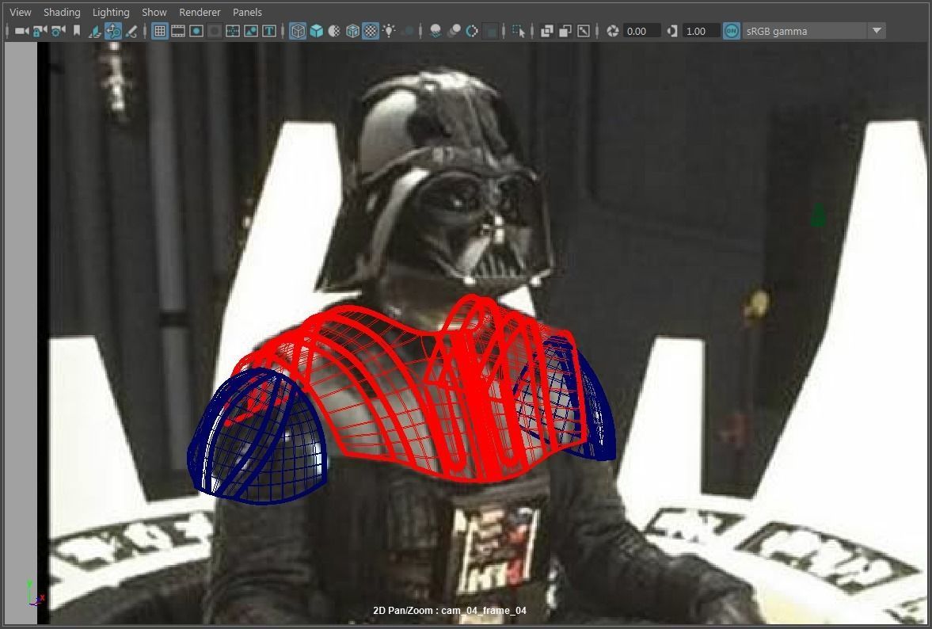This screenshot has height=629, width=932.
Task: Toggle Screen Space Ambient Occlusion icon
Action: tap(436, 31)
